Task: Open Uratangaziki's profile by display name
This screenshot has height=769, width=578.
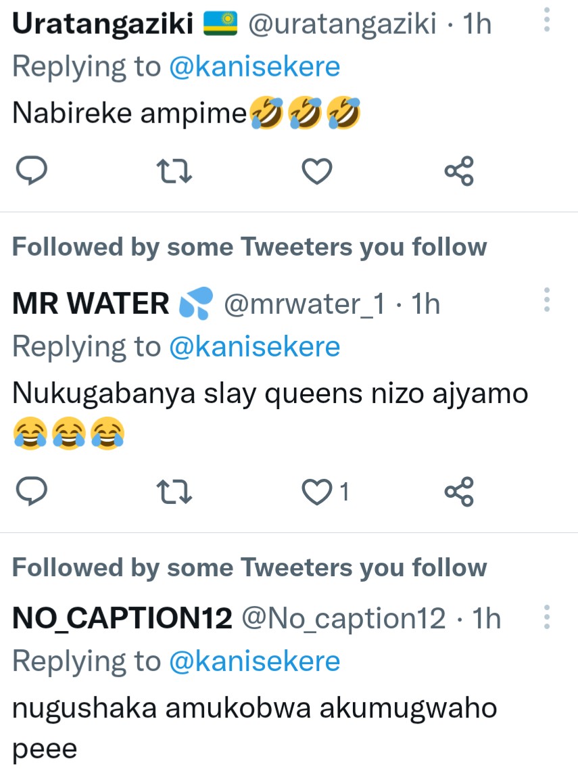Action: [107, 24]
